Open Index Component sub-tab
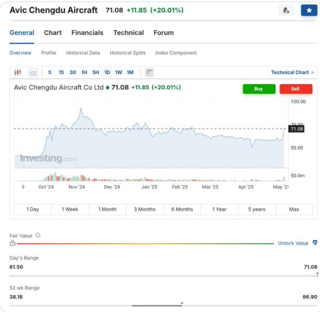320x312 pixels. [176, 53]
